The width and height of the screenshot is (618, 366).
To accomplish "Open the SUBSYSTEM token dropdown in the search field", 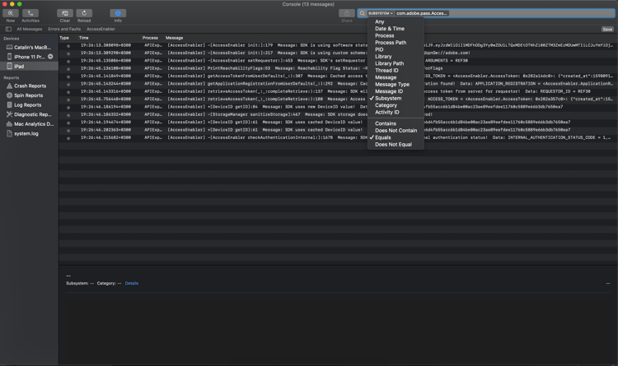I will (381, 13).
